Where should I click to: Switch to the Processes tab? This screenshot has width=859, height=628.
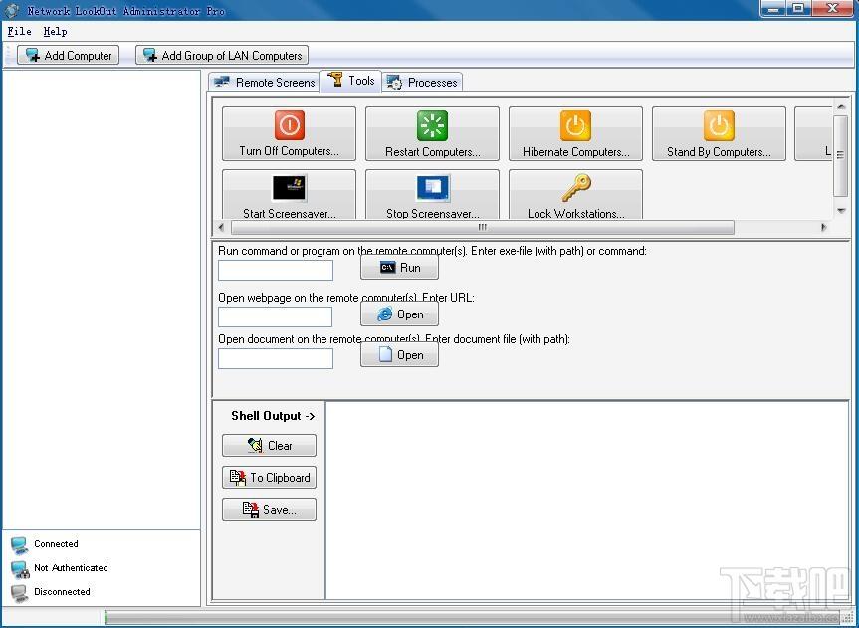point(422,83)
